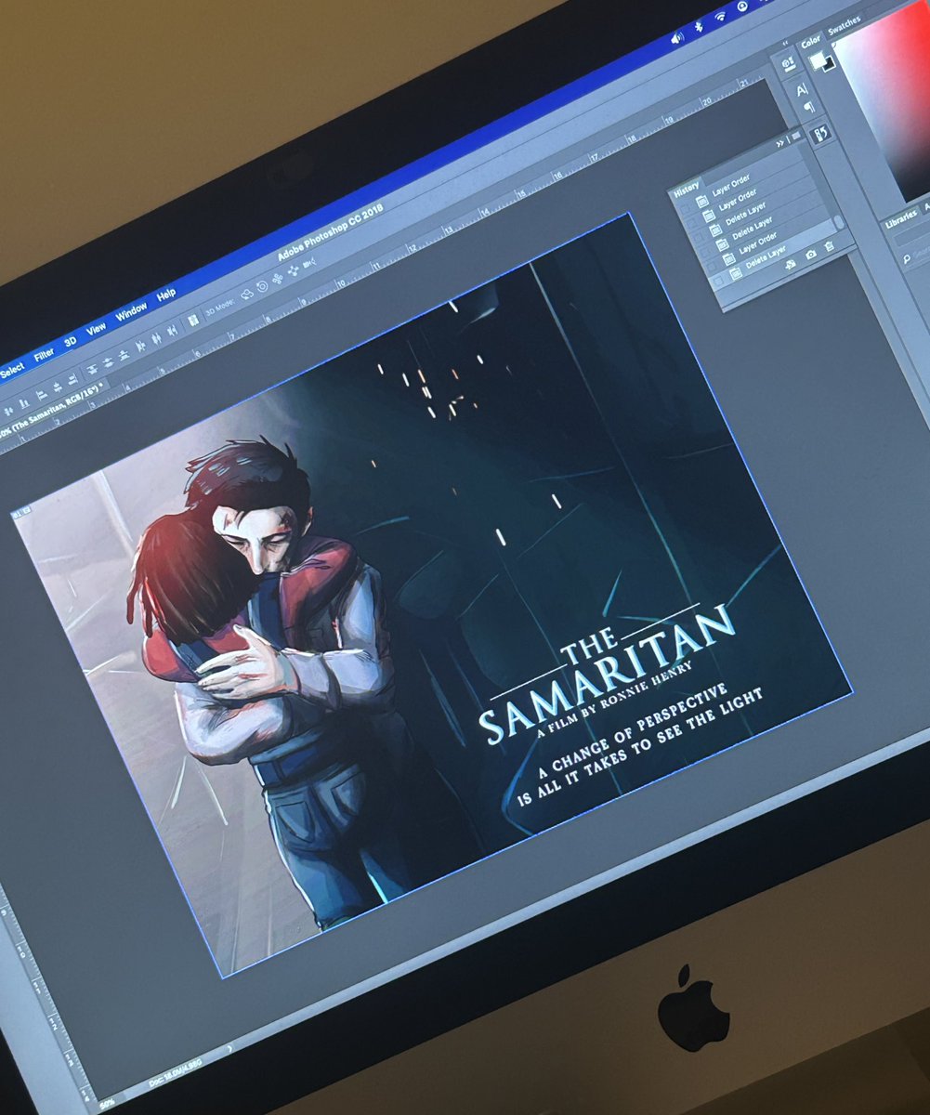Screen dimensions: 930x1115
Task: Select the Color panel tab
Action: click(x=810, y=42)
